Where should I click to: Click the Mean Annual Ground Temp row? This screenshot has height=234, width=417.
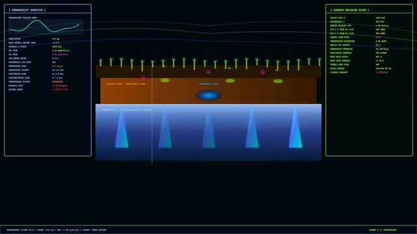(x=34, y=42)
